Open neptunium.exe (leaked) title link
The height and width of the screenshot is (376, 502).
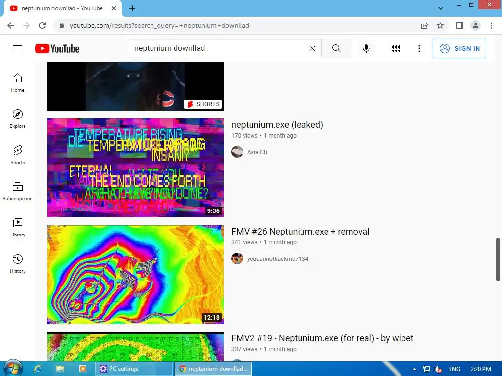[277, 125]
